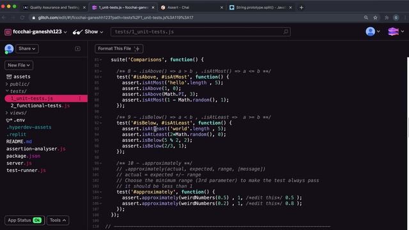
Task: Click the 0.5 edit value in approximately
Action: pyautogui.click(x=289, y=197)
